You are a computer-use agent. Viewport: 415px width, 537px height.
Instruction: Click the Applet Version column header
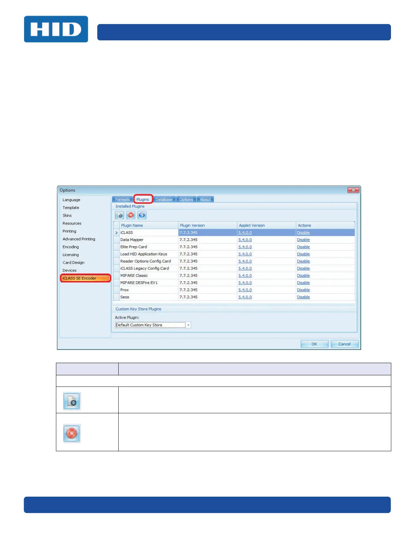coord(266,225)
